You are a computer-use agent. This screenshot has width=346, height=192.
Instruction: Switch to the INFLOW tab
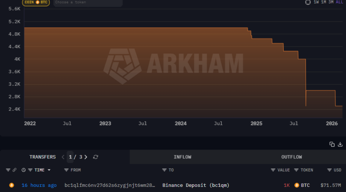182,157
